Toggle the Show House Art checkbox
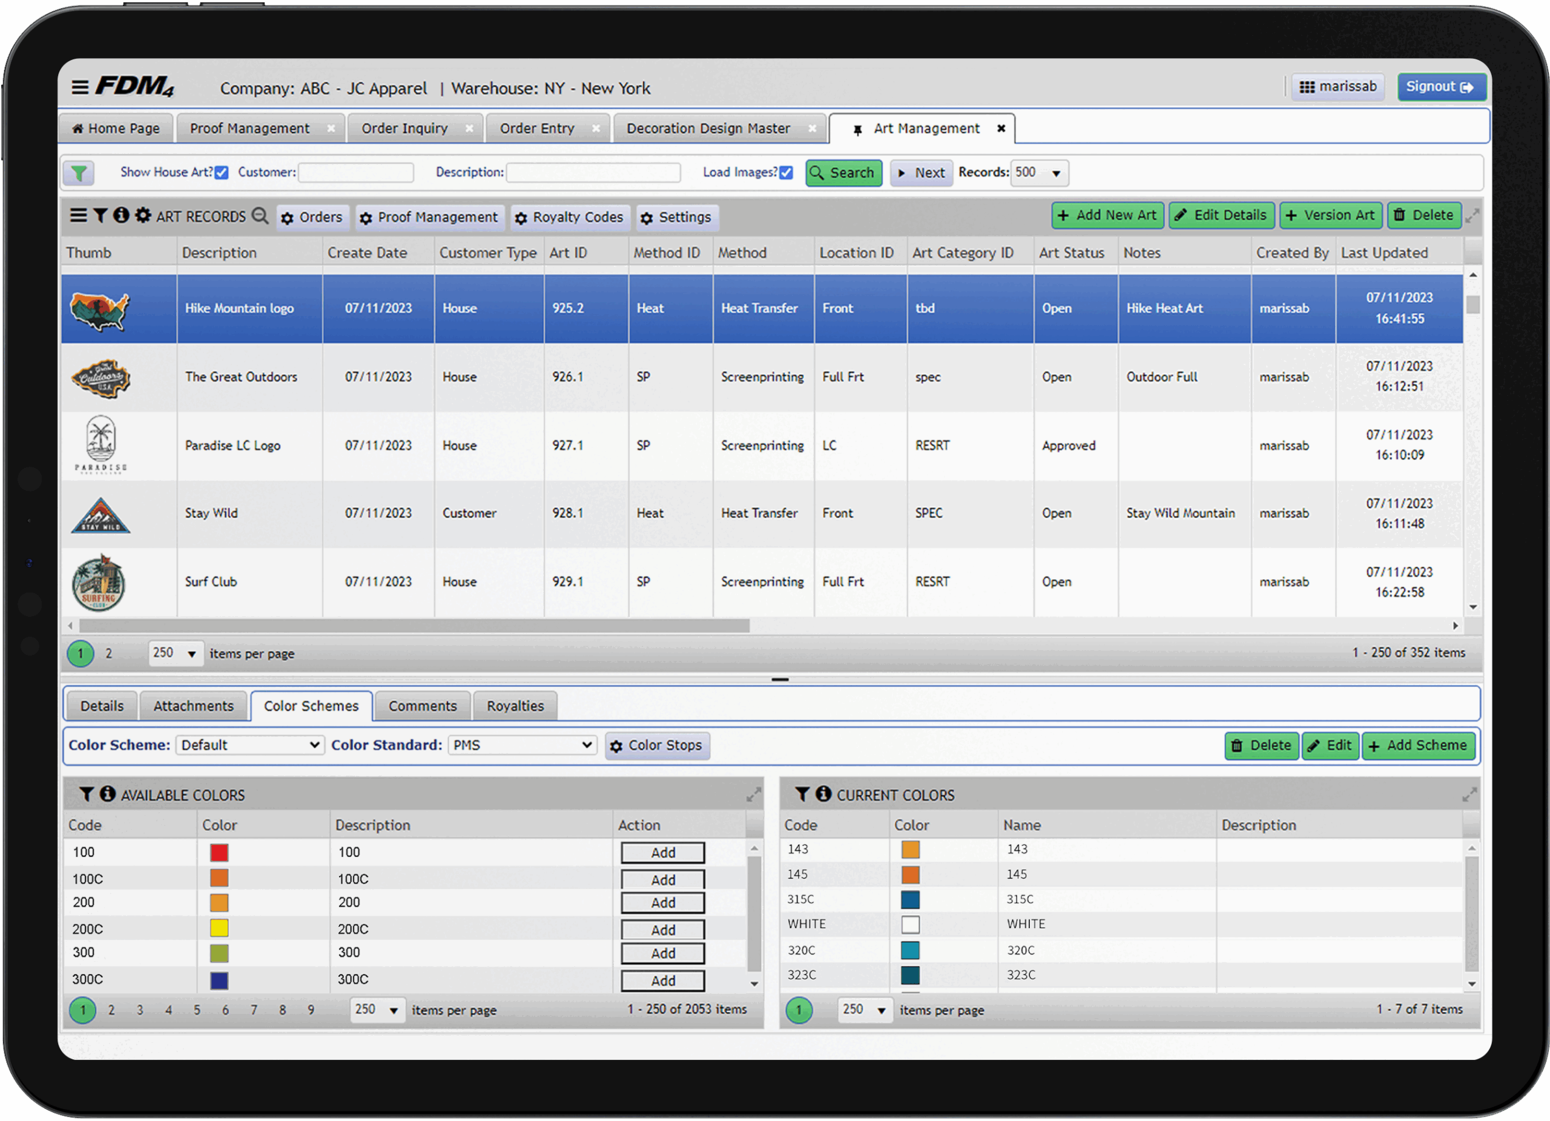The image size is (1550, 1121). point(222,173)
